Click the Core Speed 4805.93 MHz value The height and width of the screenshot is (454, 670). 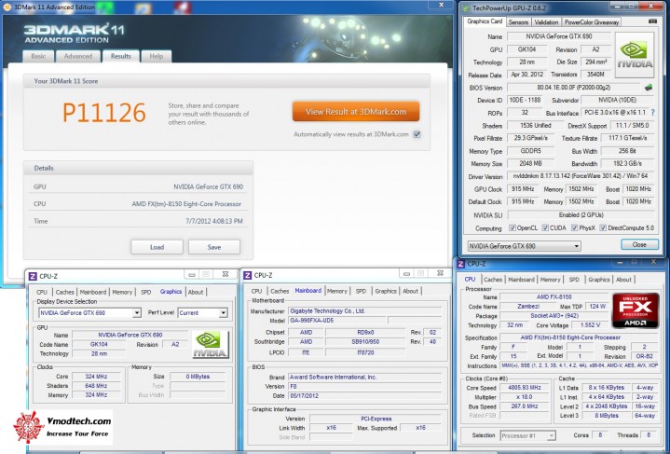point(525,388)
